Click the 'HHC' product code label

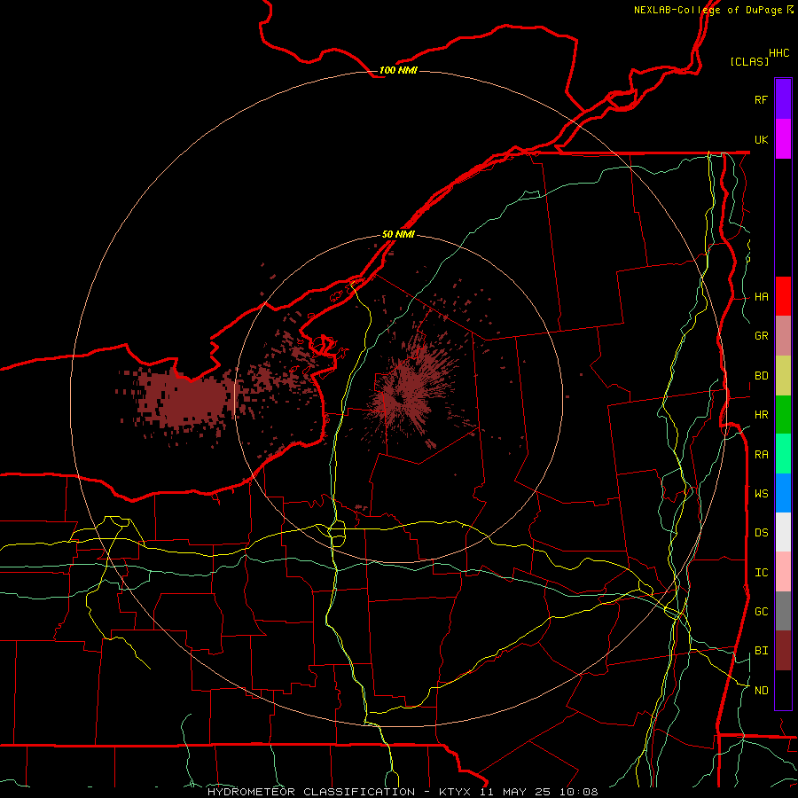pyautogui.click(x=778, y=53)
